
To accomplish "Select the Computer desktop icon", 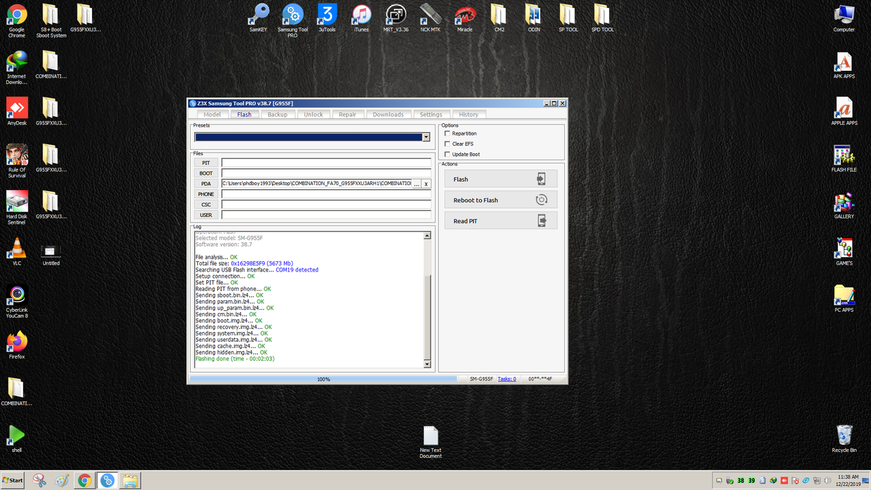I will pyautogui.click(x=844, y=18).
